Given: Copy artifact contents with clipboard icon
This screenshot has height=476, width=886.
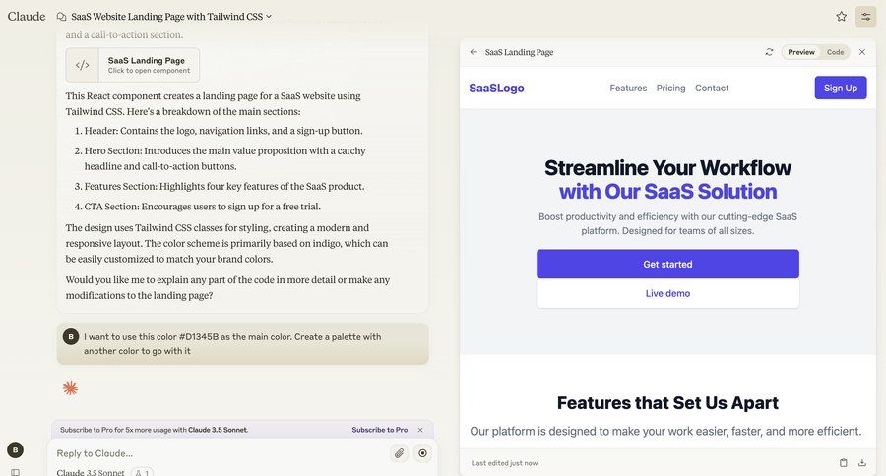Looking at the screenshot, I should (843, 463).
